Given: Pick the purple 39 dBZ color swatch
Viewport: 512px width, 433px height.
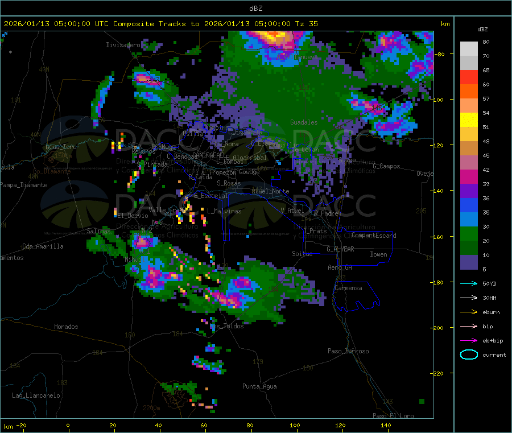Looking at the screenshot, I should click(x=469, y=191).
